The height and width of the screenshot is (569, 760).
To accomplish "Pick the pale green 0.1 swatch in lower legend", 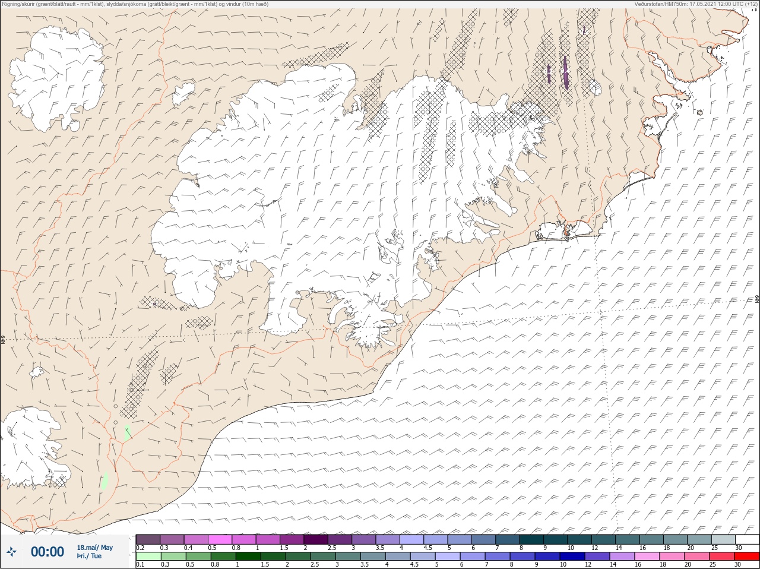I will point(148,557).
